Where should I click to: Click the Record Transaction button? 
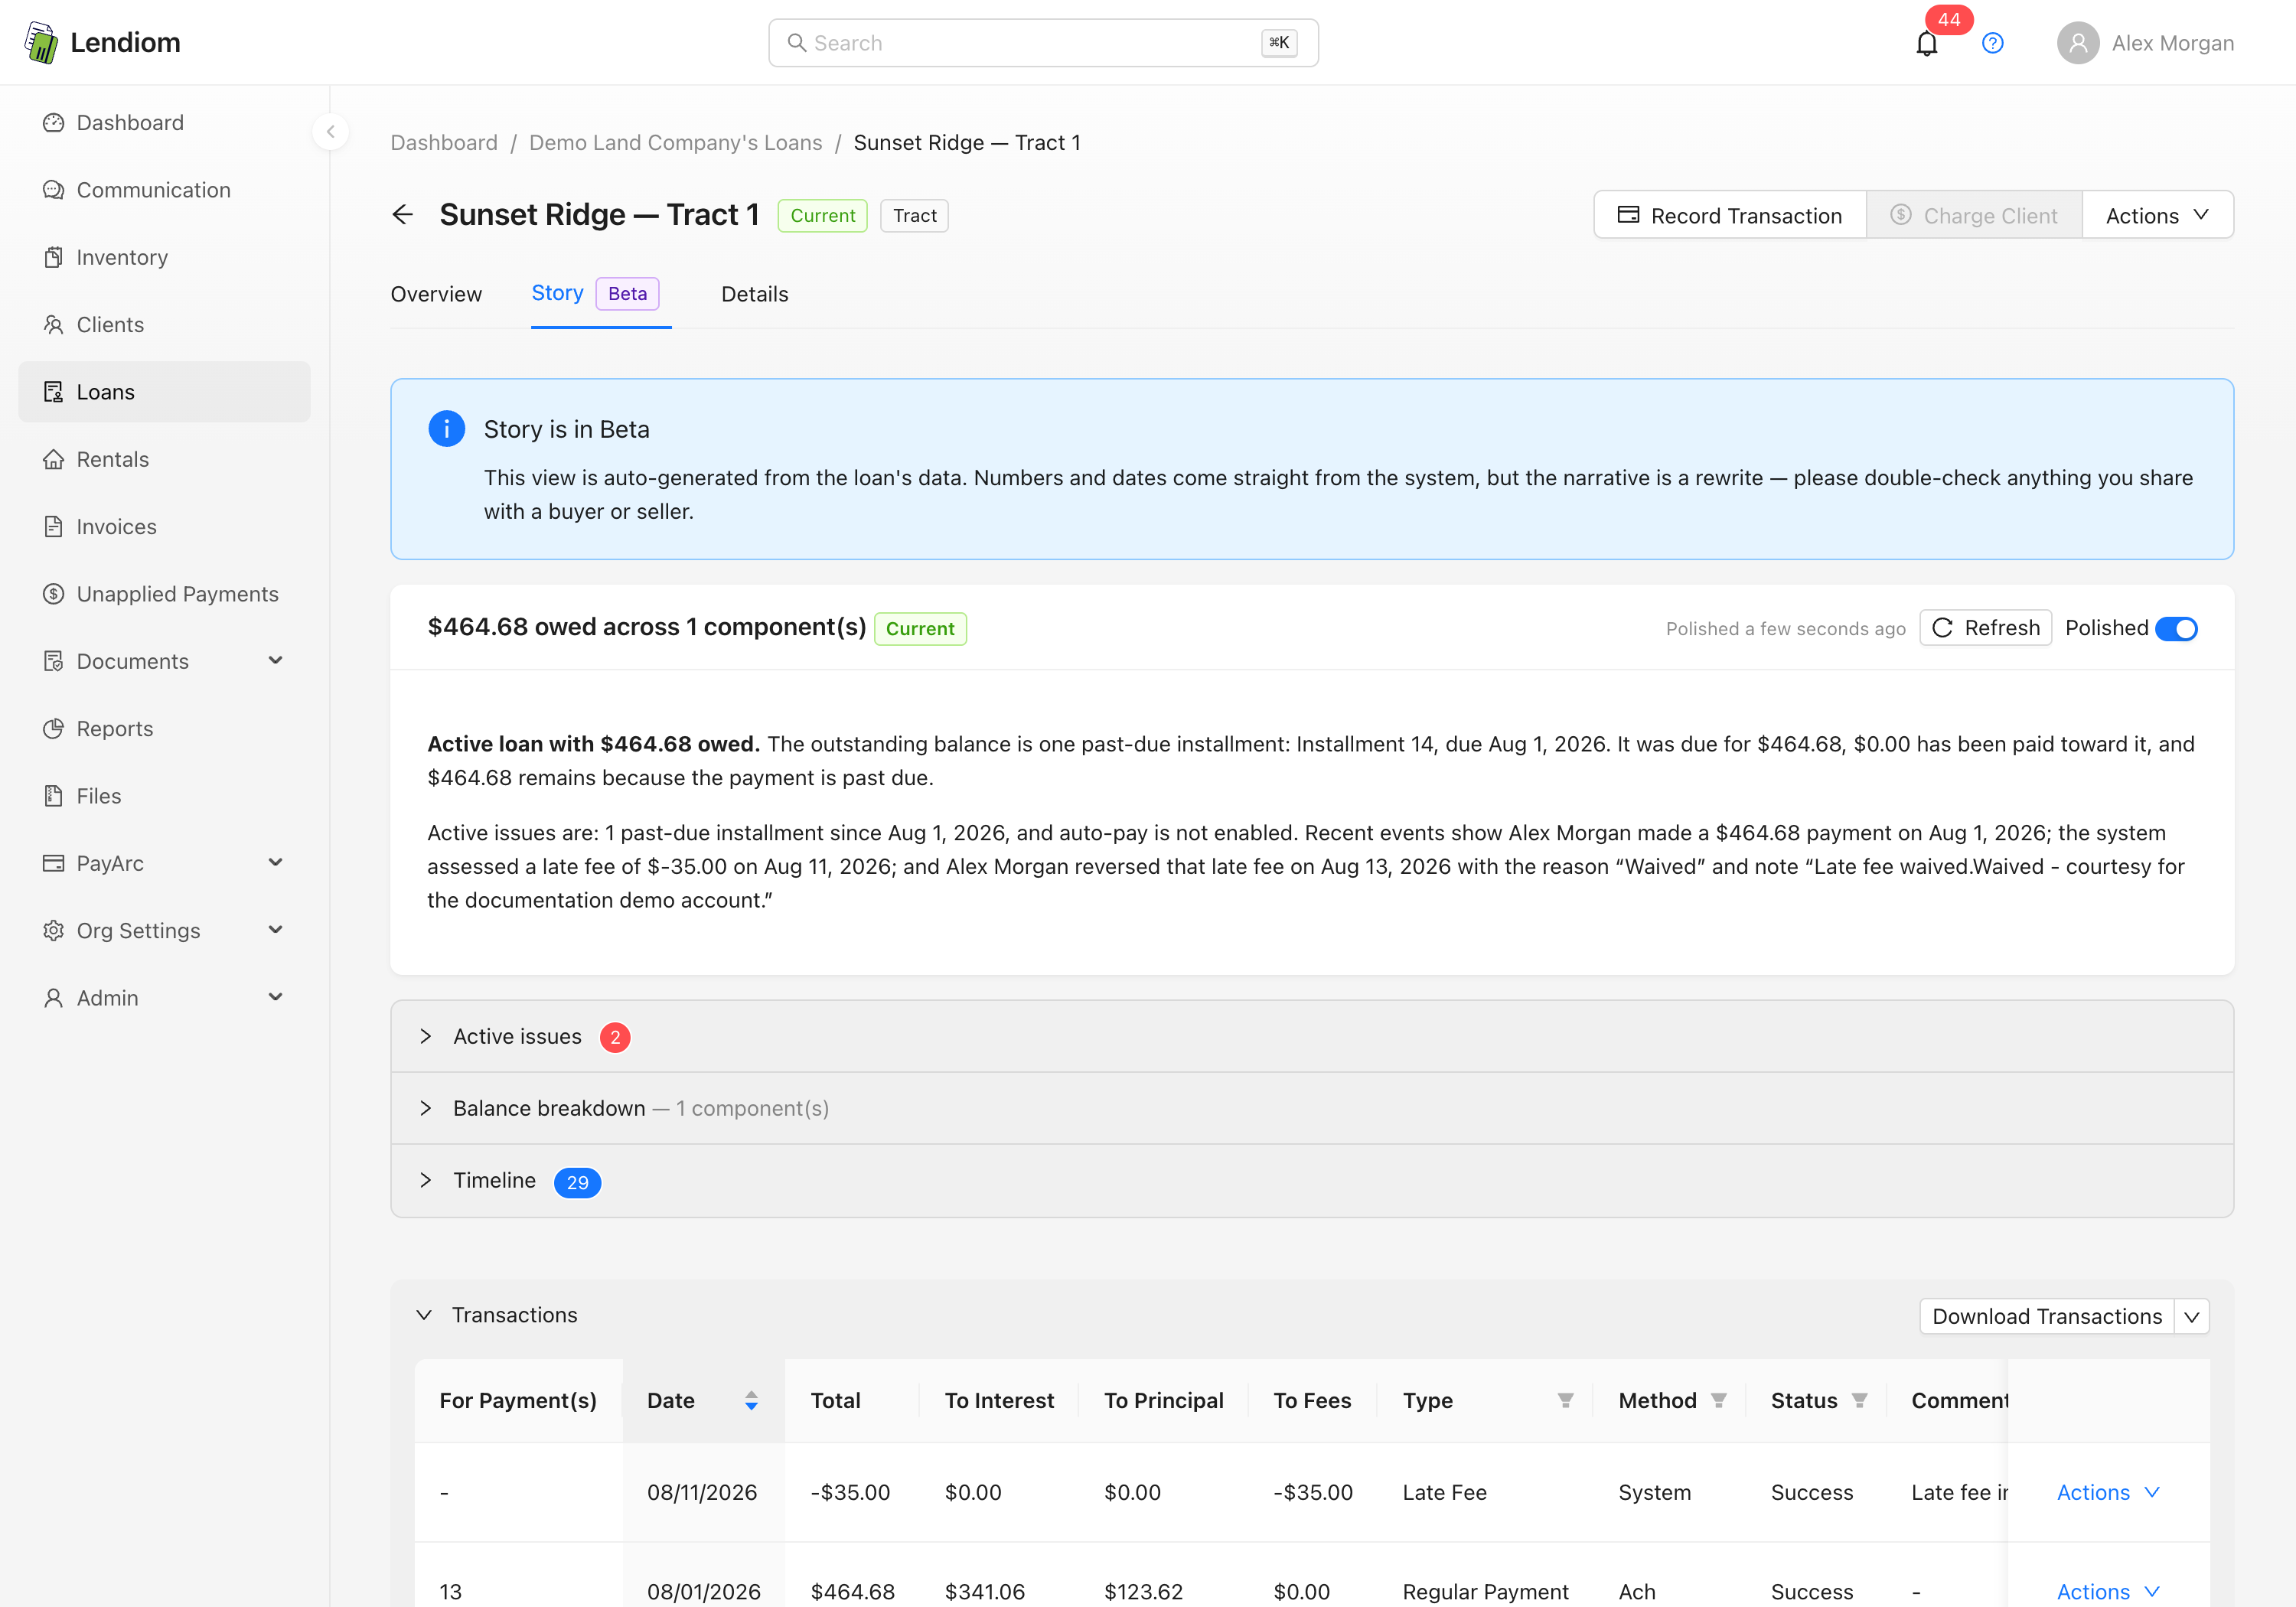coord(1730,215)
